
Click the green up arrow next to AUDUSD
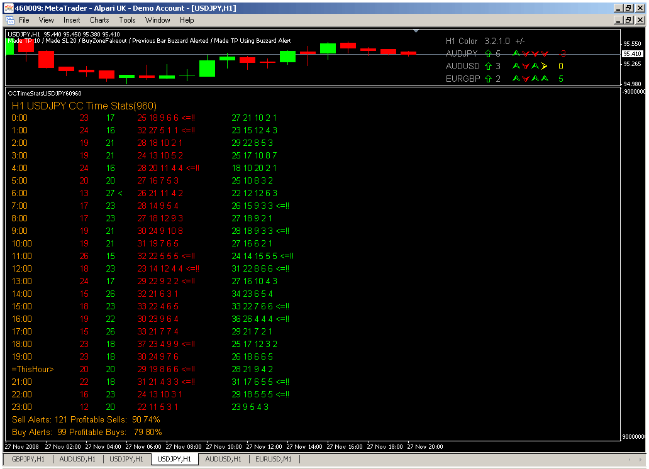pos(487,66)
